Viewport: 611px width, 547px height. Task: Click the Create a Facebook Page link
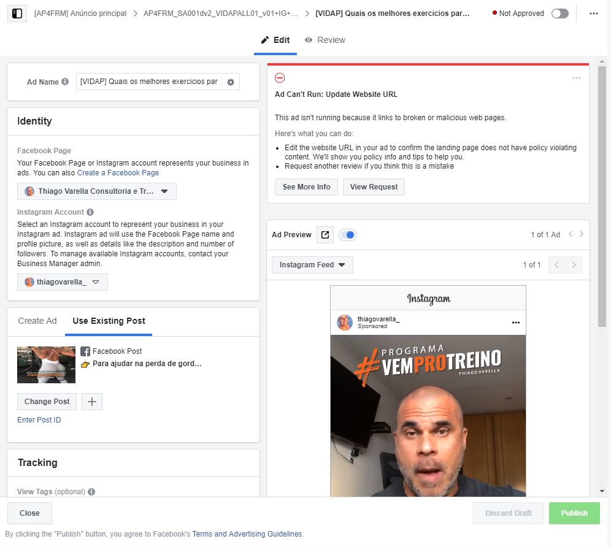118,173
